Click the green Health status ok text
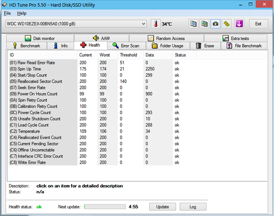The height and width of the screenshot is (216, 274). click(x=39, y=207)
